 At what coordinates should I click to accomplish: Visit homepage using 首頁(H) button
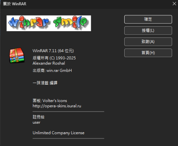pos(148,53)
